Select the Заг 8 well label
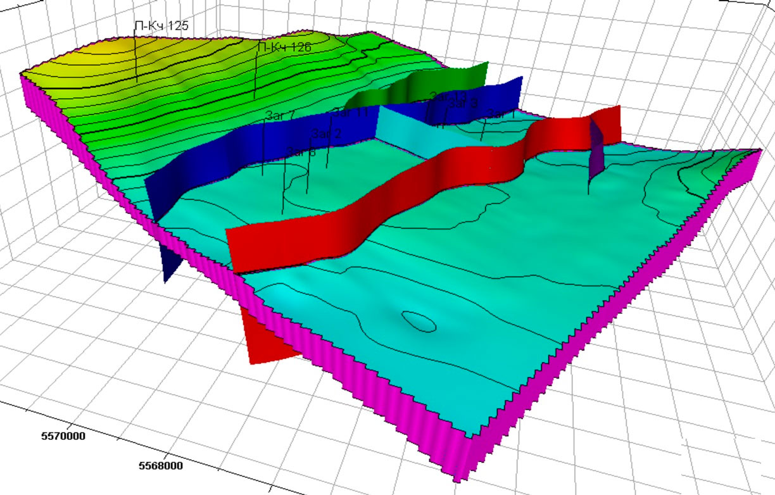Screen dimensions: 775x495 pos(301,151)
